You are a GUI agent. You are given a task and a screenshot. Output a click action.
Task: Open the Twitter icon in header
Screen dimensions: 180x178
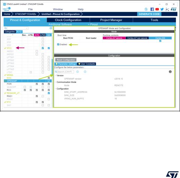tap(162, 9)
